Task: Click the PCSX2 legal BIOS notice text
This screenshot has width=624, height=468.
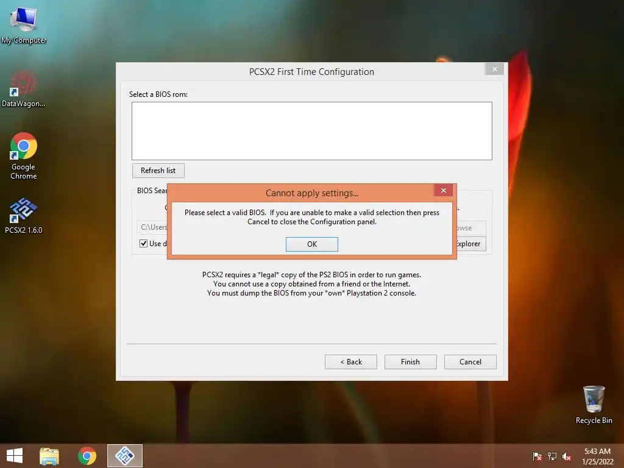Action: click(311, 284)
